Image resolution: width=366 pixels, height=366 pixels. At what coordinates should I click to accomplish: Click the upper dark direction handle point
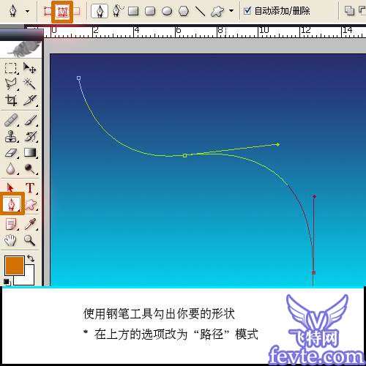314,196
